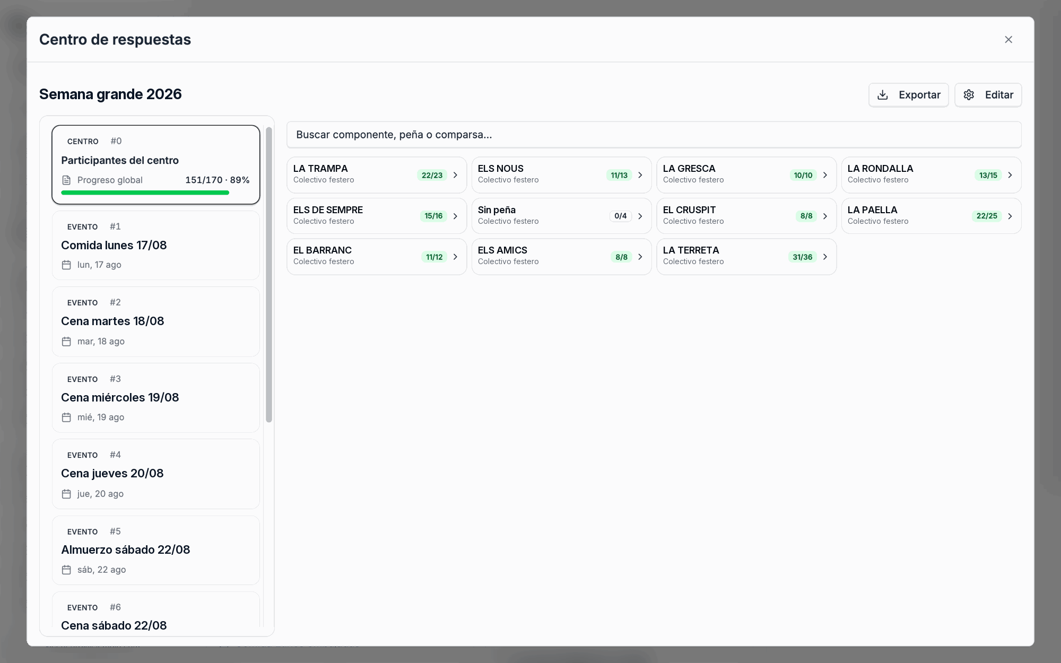Image resolution: width=1061 pixels, height=663 pixels.
Task: Open Cena jueves 20/08 event
Action: [156, 474]
